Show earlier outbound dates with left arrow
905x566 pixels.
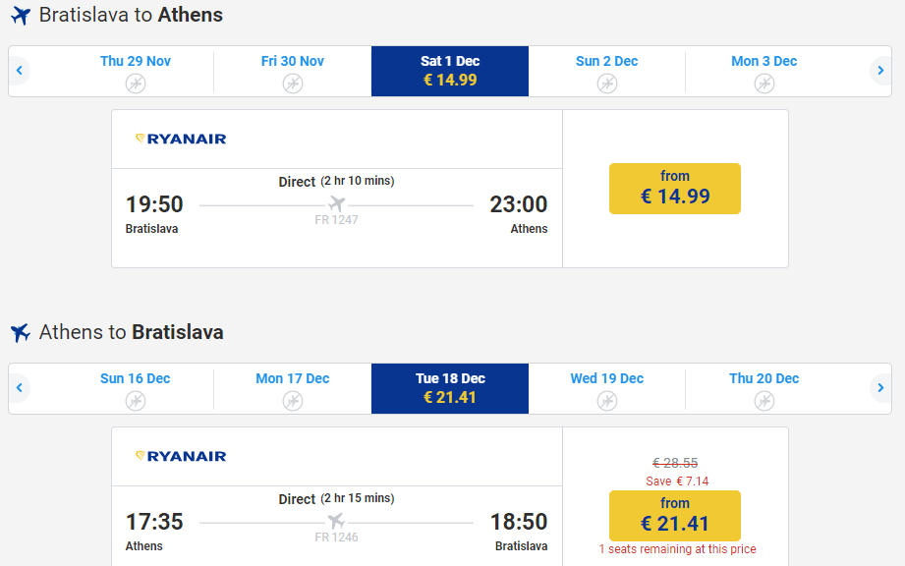coord(19,71)
